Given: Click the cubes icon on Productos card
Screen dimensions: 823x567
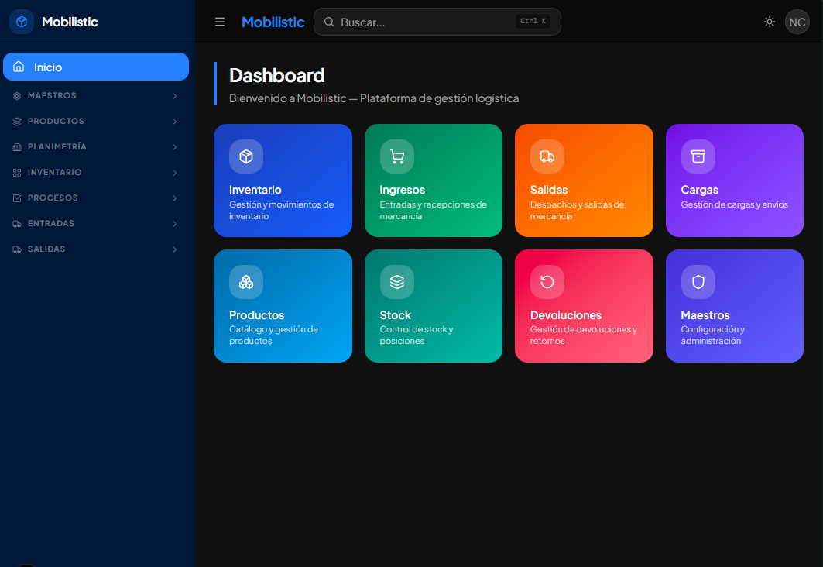Looking at the screenshot, I should coord(246,282).
